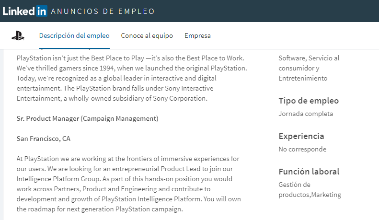The height and width of the screenshot is (220, 379).
Task: Click the PlayStation Intelligence Platform mention
Action: click(151, 199)
